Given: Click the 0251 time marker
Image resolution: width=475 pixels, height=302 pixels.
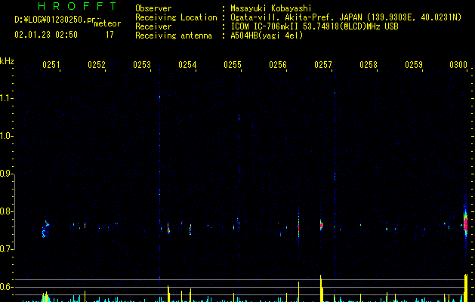Looking at the screenshot, I should (51, 65).
